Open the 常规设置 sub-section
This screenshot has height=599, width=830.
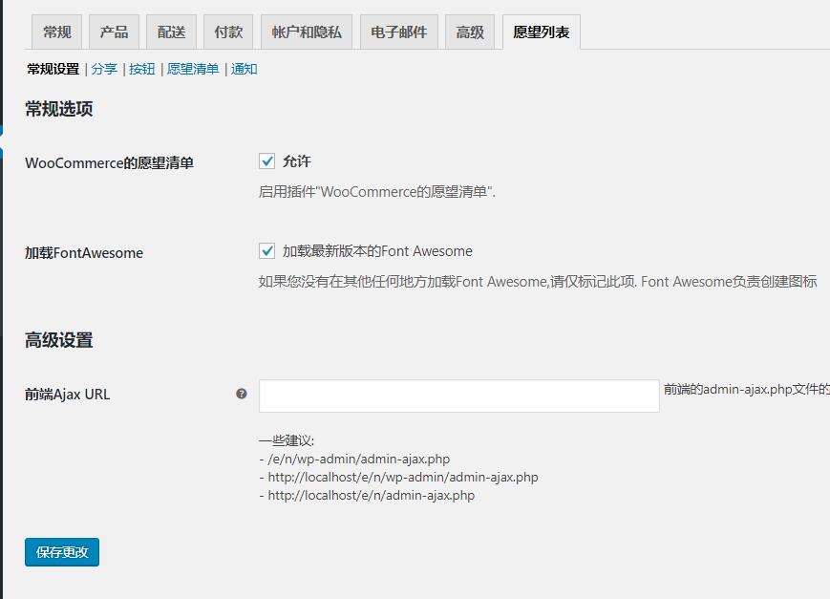(x=53, y=70)
